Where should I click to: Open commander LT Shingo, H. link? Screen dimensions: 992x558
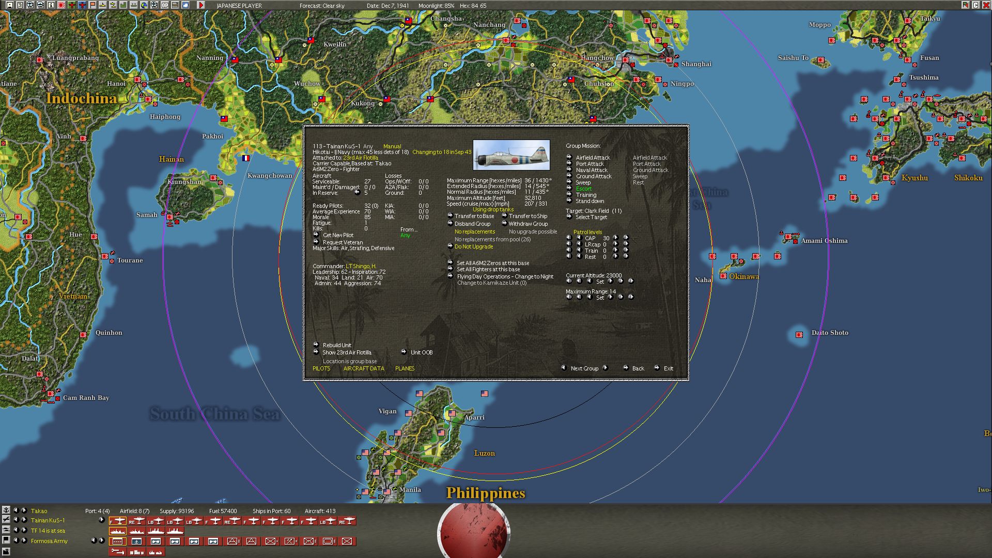coord(361,266)
